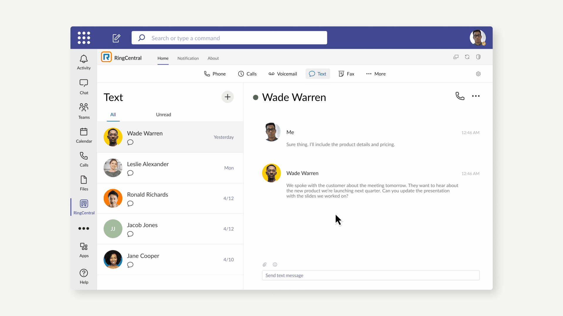Open Leslie Alexander conversation
This screenshot has height=316, width=563.
point(170,168)
